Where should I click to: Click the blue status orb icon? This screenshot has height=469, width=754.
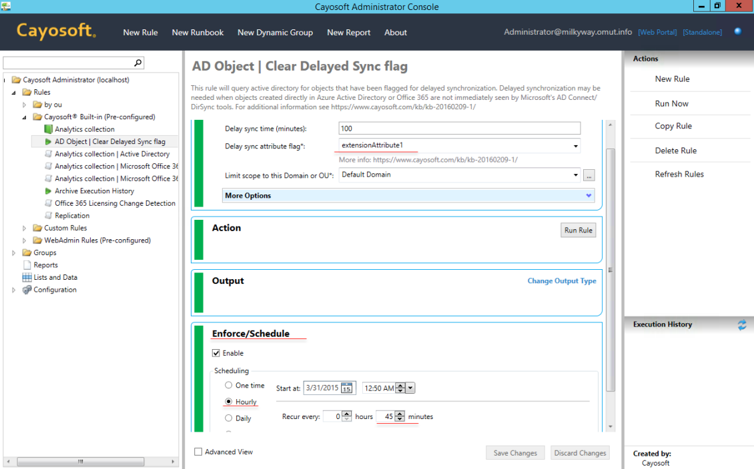pos(737,31)
